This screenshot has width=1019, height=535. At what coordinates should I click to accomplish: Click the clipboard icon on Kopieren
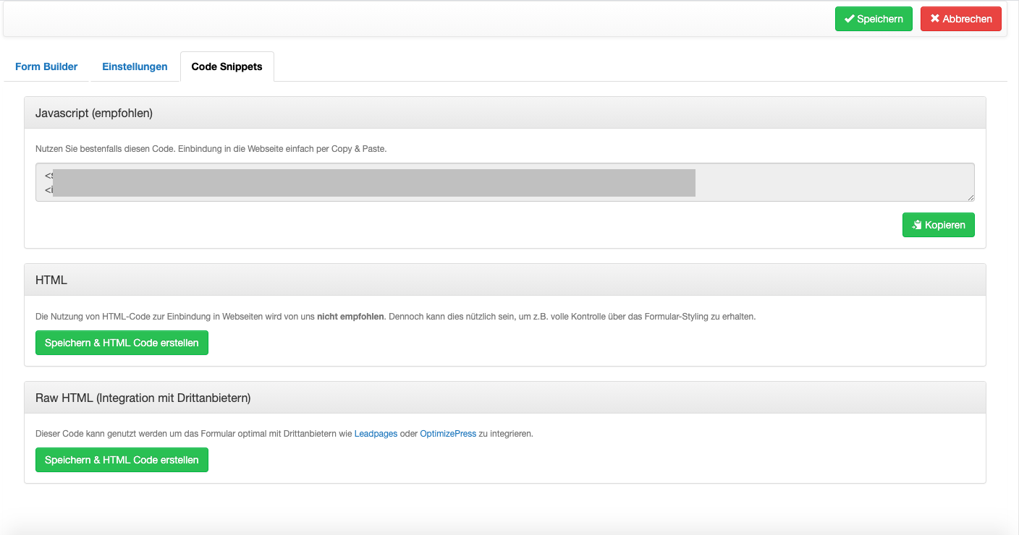tap(917, 225)
